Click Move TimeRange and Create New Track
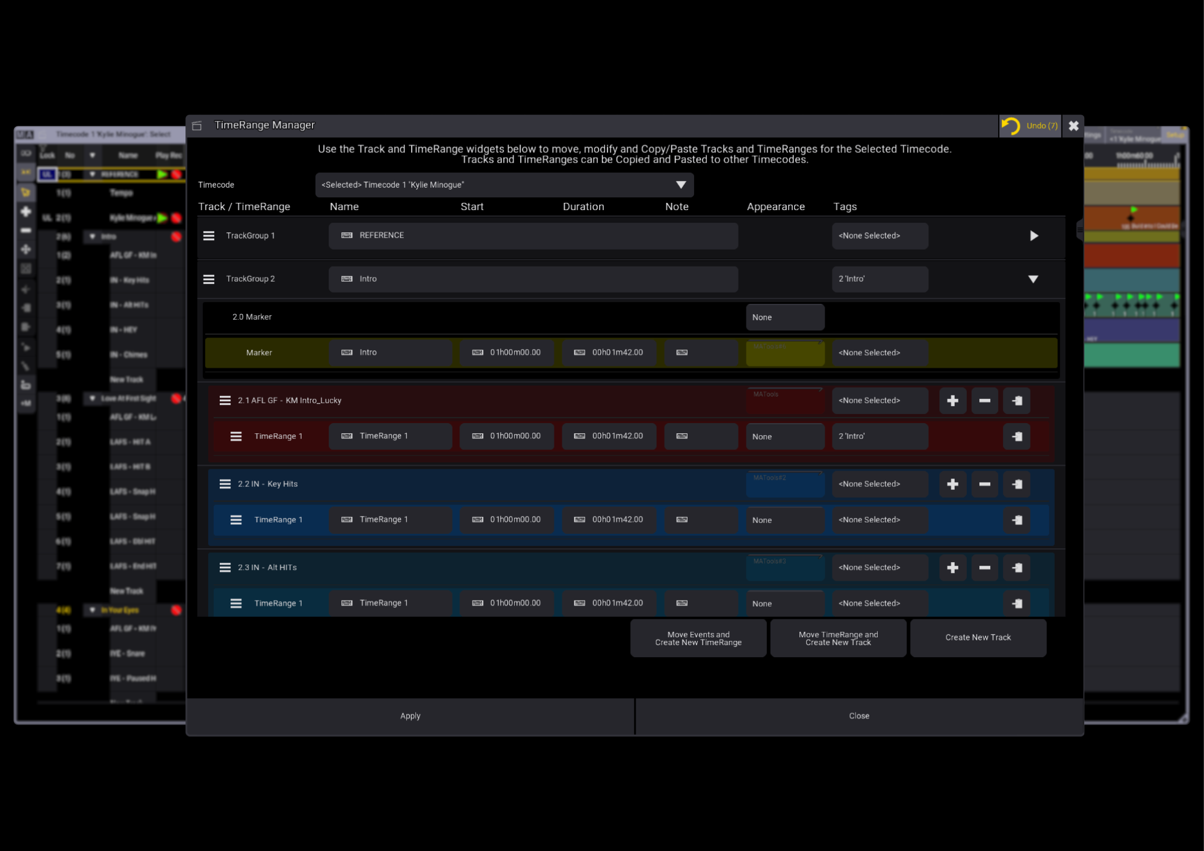Image resolution: width=1204 pixels, height=851 pixels. pos(838,638)
